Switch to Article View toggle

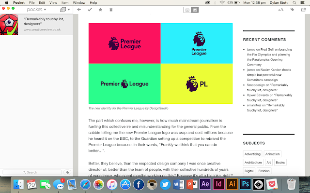click(187, 10)
